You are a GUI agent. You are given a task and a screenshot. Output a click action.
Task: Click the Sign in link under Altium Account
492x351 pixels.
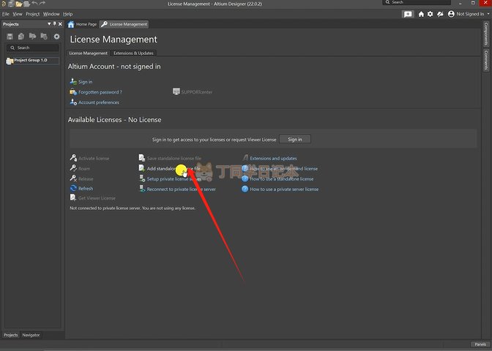86,81
